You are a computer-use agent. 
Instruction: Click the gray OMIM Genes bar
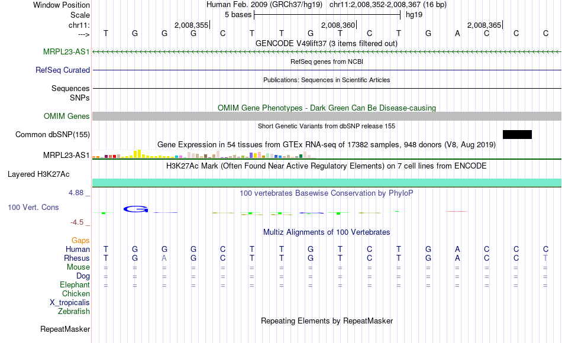[327, 116]
